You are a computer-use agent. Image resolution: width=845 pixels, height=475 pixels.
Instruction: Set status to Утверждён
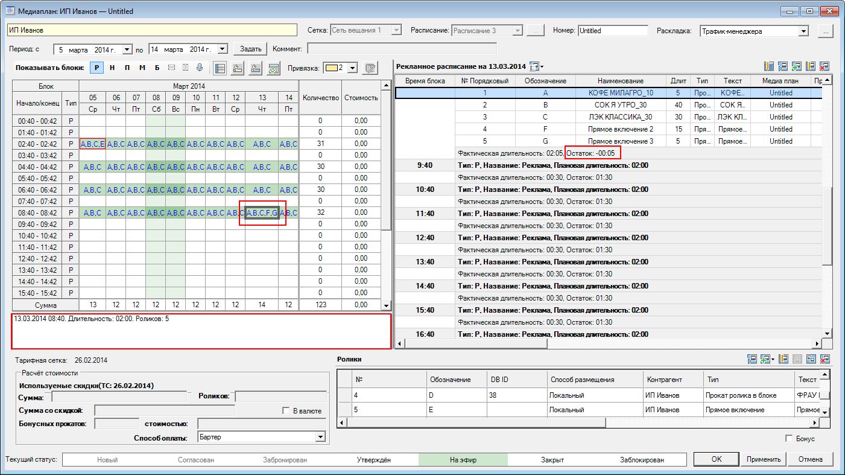pos(374,459)
